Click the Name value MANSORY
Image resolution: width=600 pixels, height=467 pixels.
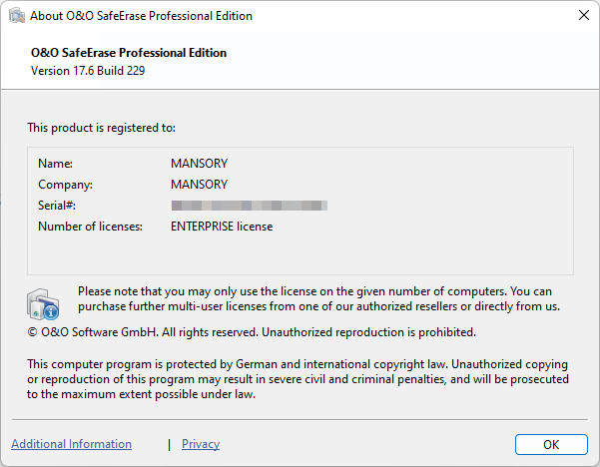point(199,163)
